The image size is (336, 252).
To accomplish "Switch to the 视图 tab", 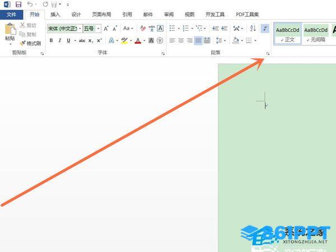I will click(x=189, y=15).
